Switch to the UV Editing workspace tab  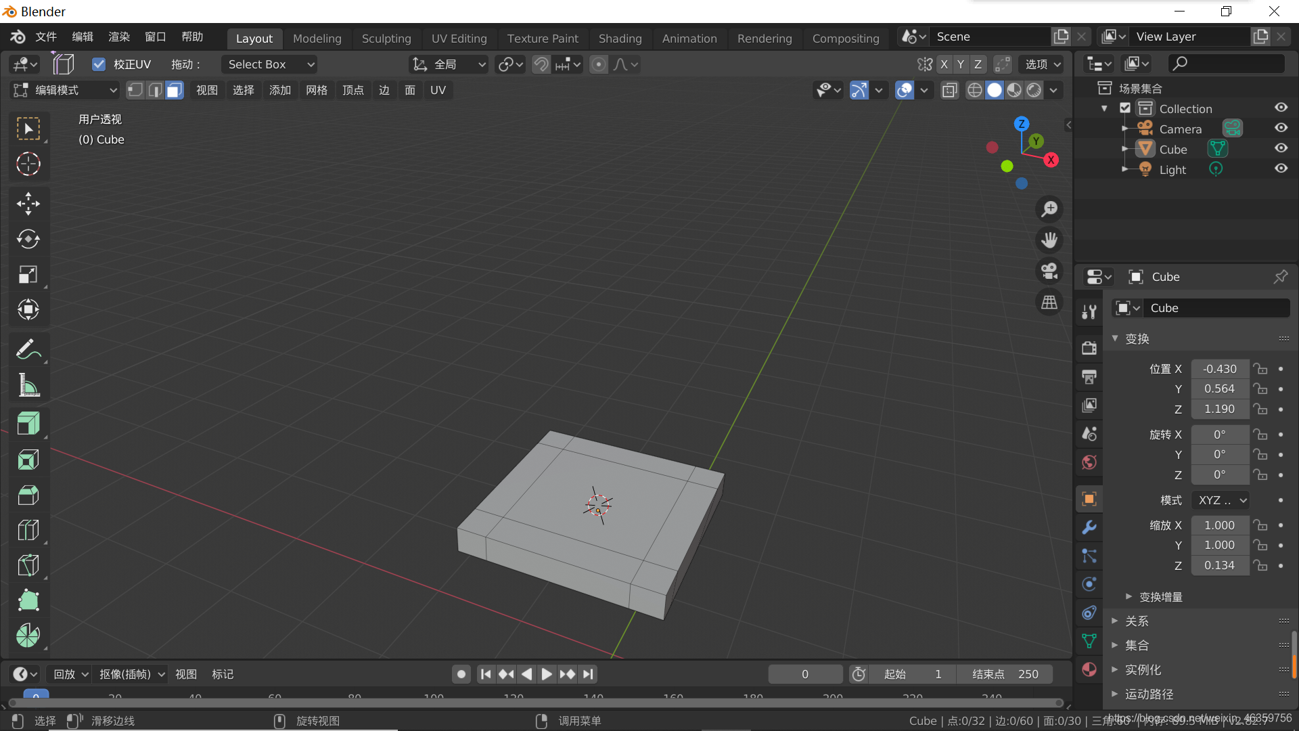pos(459,39)
